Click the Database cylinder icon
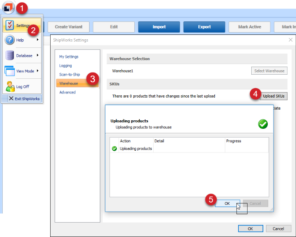This screenshot has height=237, width=296. click(x=9, y=55)
